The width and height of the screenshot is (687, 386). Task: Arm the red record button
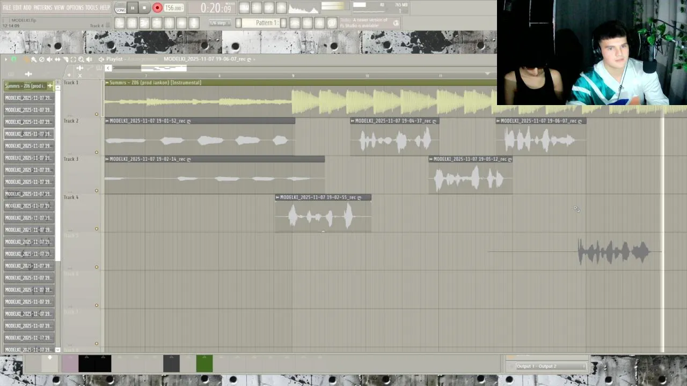(x=157, y=8)
